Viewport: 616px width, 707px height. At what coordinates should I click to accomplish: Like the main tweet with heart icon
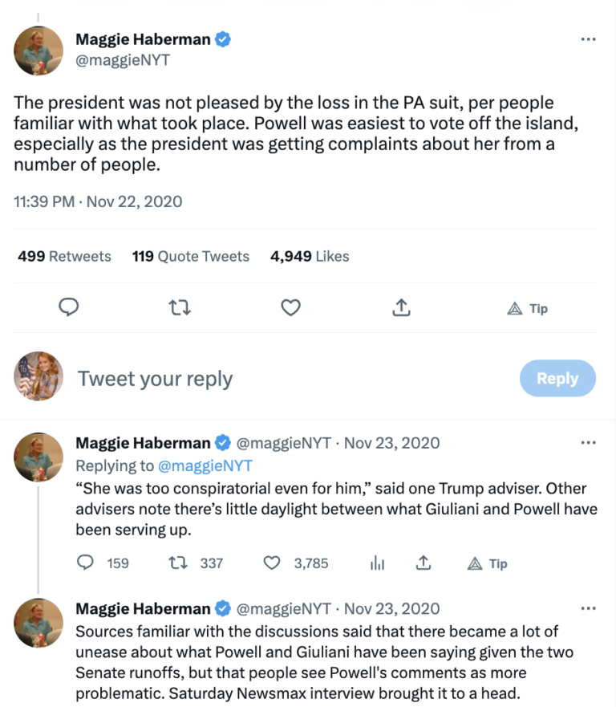291,307
